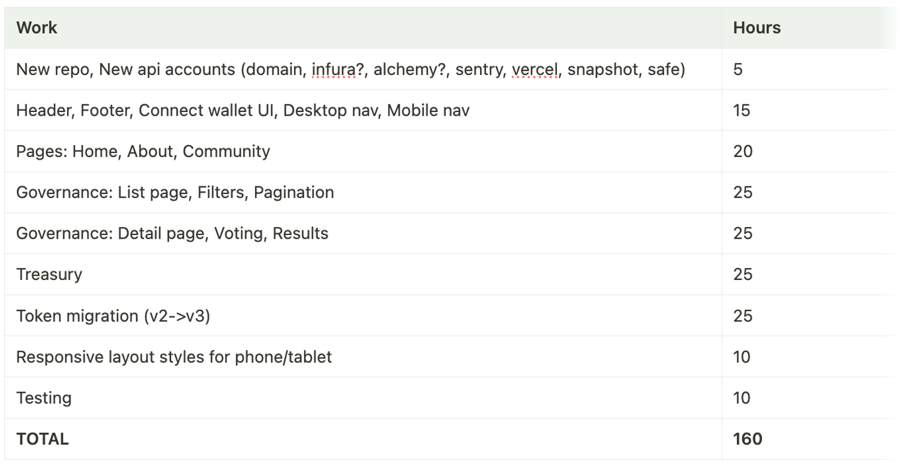Click the Treasury cell
Screen dimensions: 900x464
(363, 275)
